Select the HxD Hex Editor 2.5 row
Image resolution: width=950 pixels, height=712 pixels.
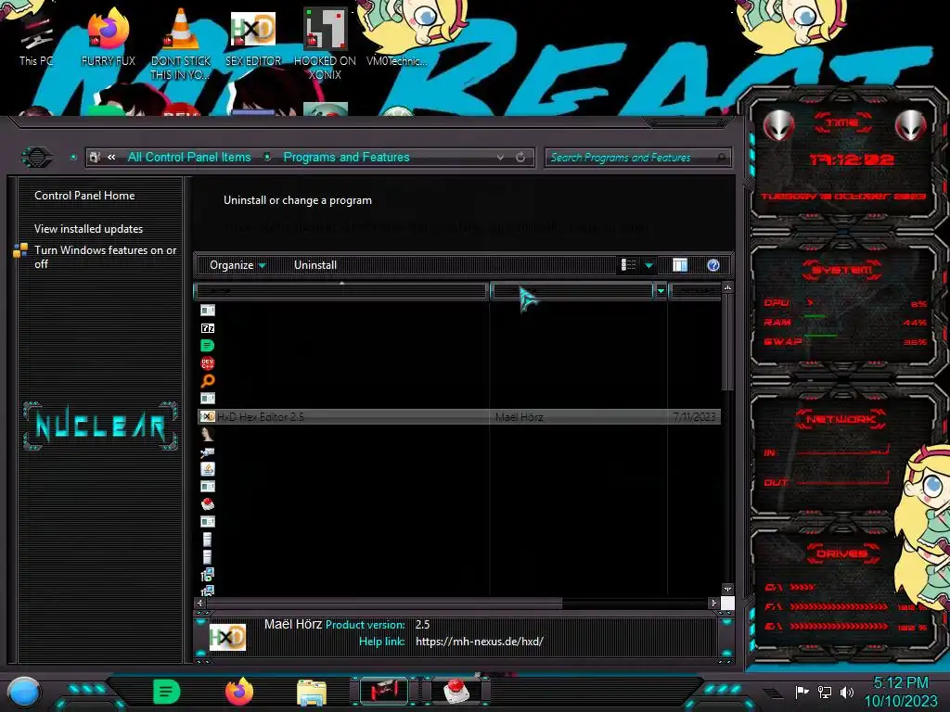(x=459, y=416)
